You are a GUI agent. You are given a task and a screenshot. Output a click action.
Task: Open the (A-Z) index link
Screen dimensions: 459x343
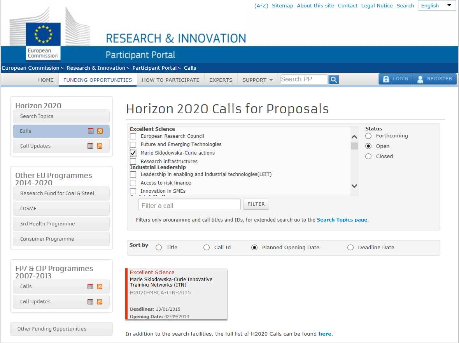(261, 5)
